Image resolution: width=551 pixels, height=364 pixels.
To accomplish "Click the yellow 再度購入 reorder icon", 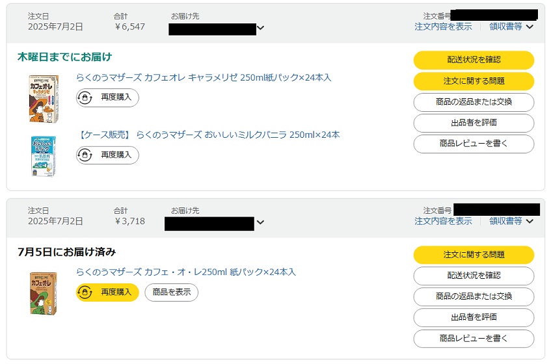I will [x=85, y=292].
